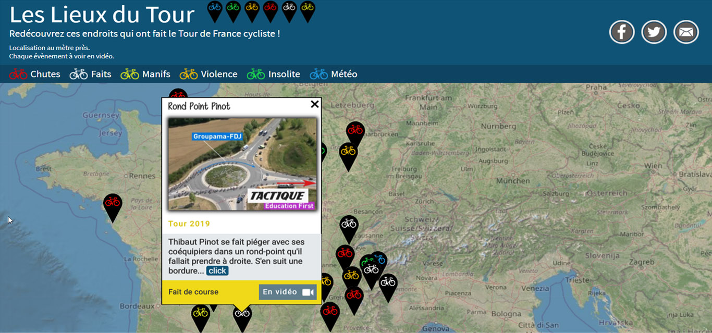Toggle the Manifs category filter
Image resolution: width=712 pixels, height=333 pixels.
pos(145,75)
